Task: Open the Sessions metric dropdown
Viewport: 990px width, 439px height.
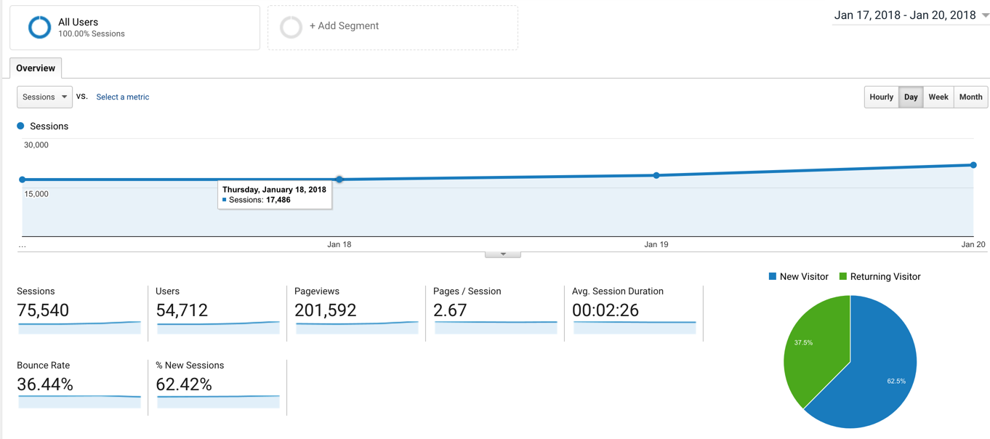Action: tap(44, 97)
